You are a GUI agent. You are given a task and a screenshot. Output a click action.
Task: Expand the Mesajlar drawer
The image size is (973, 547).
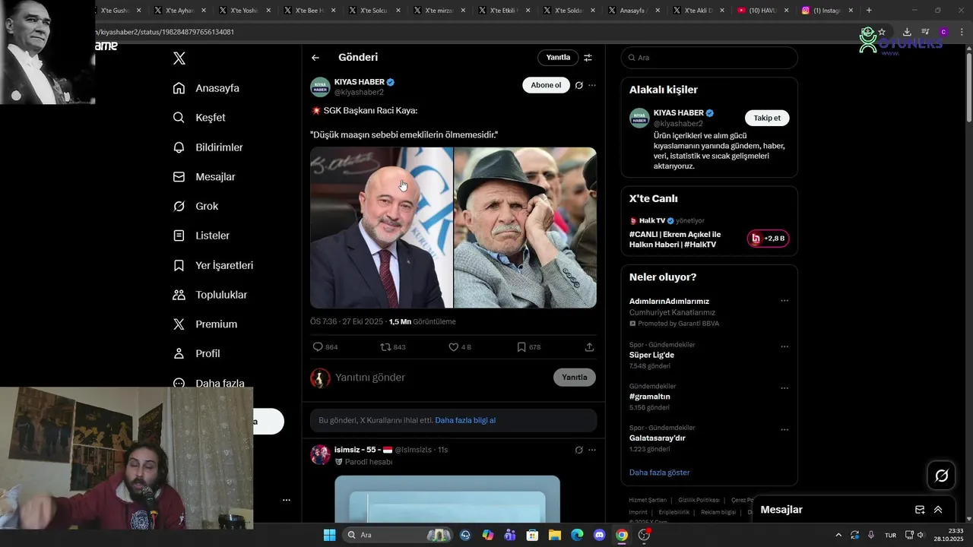938,510
